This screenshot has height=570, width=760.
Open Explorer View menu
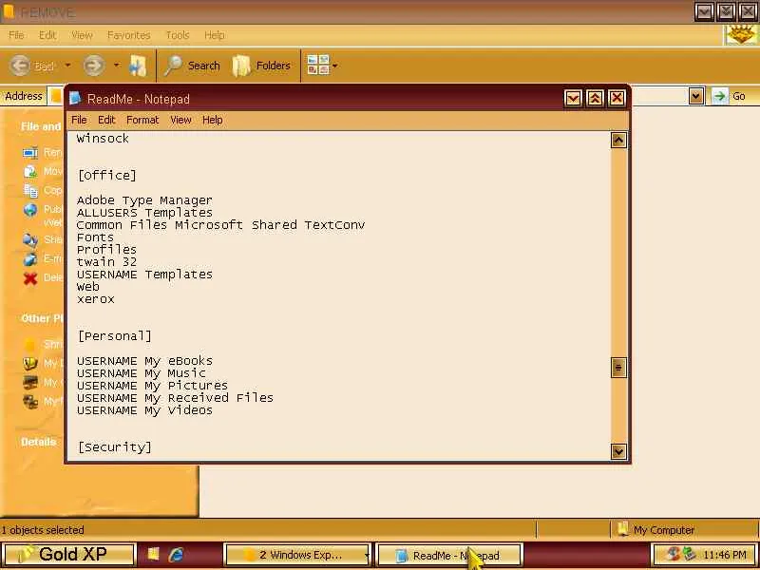point(82,35)
